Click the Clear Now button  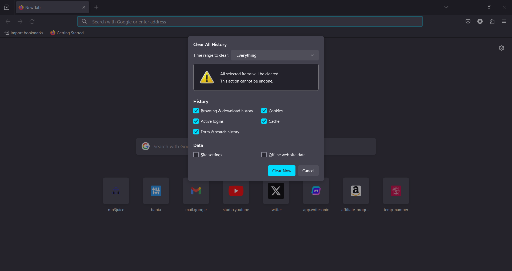point(282,171)
